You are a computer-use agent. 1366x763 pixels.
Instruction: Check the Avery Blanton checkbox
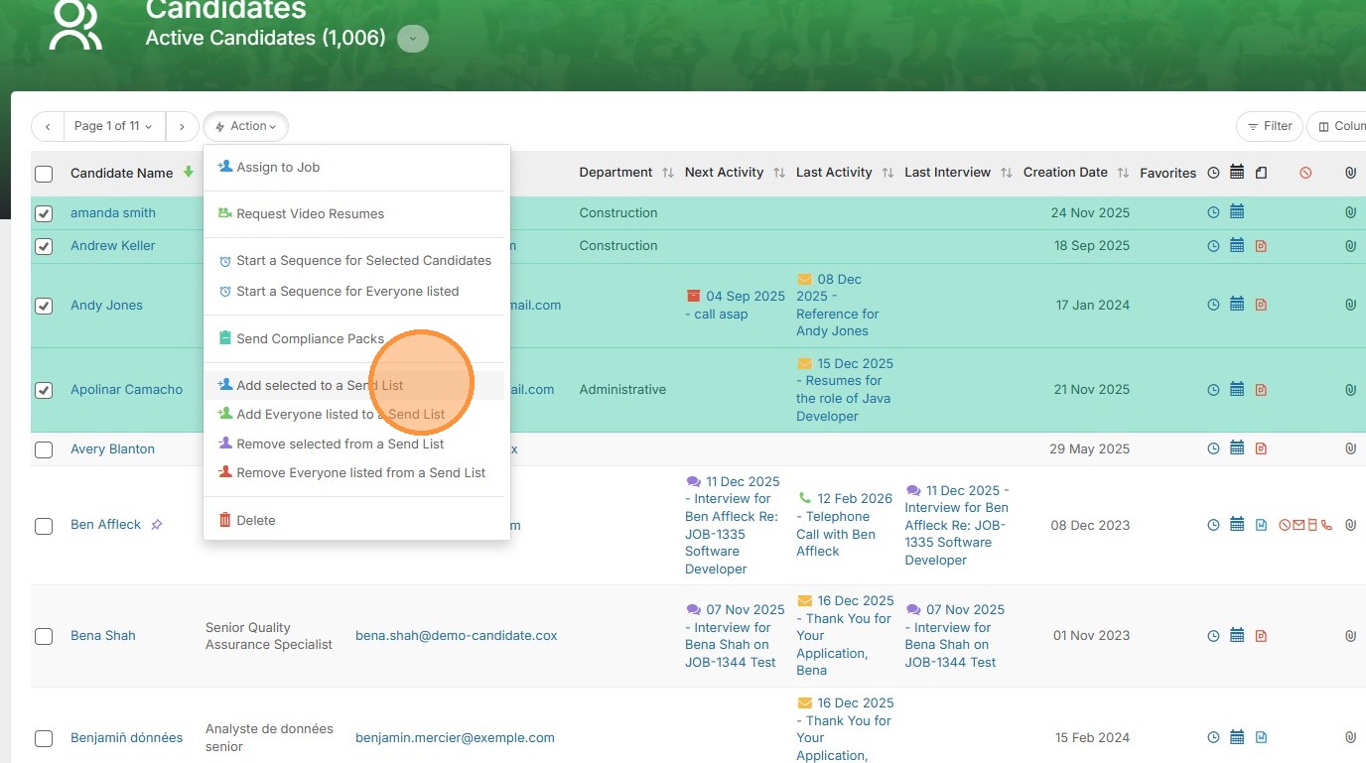(44, 449)
